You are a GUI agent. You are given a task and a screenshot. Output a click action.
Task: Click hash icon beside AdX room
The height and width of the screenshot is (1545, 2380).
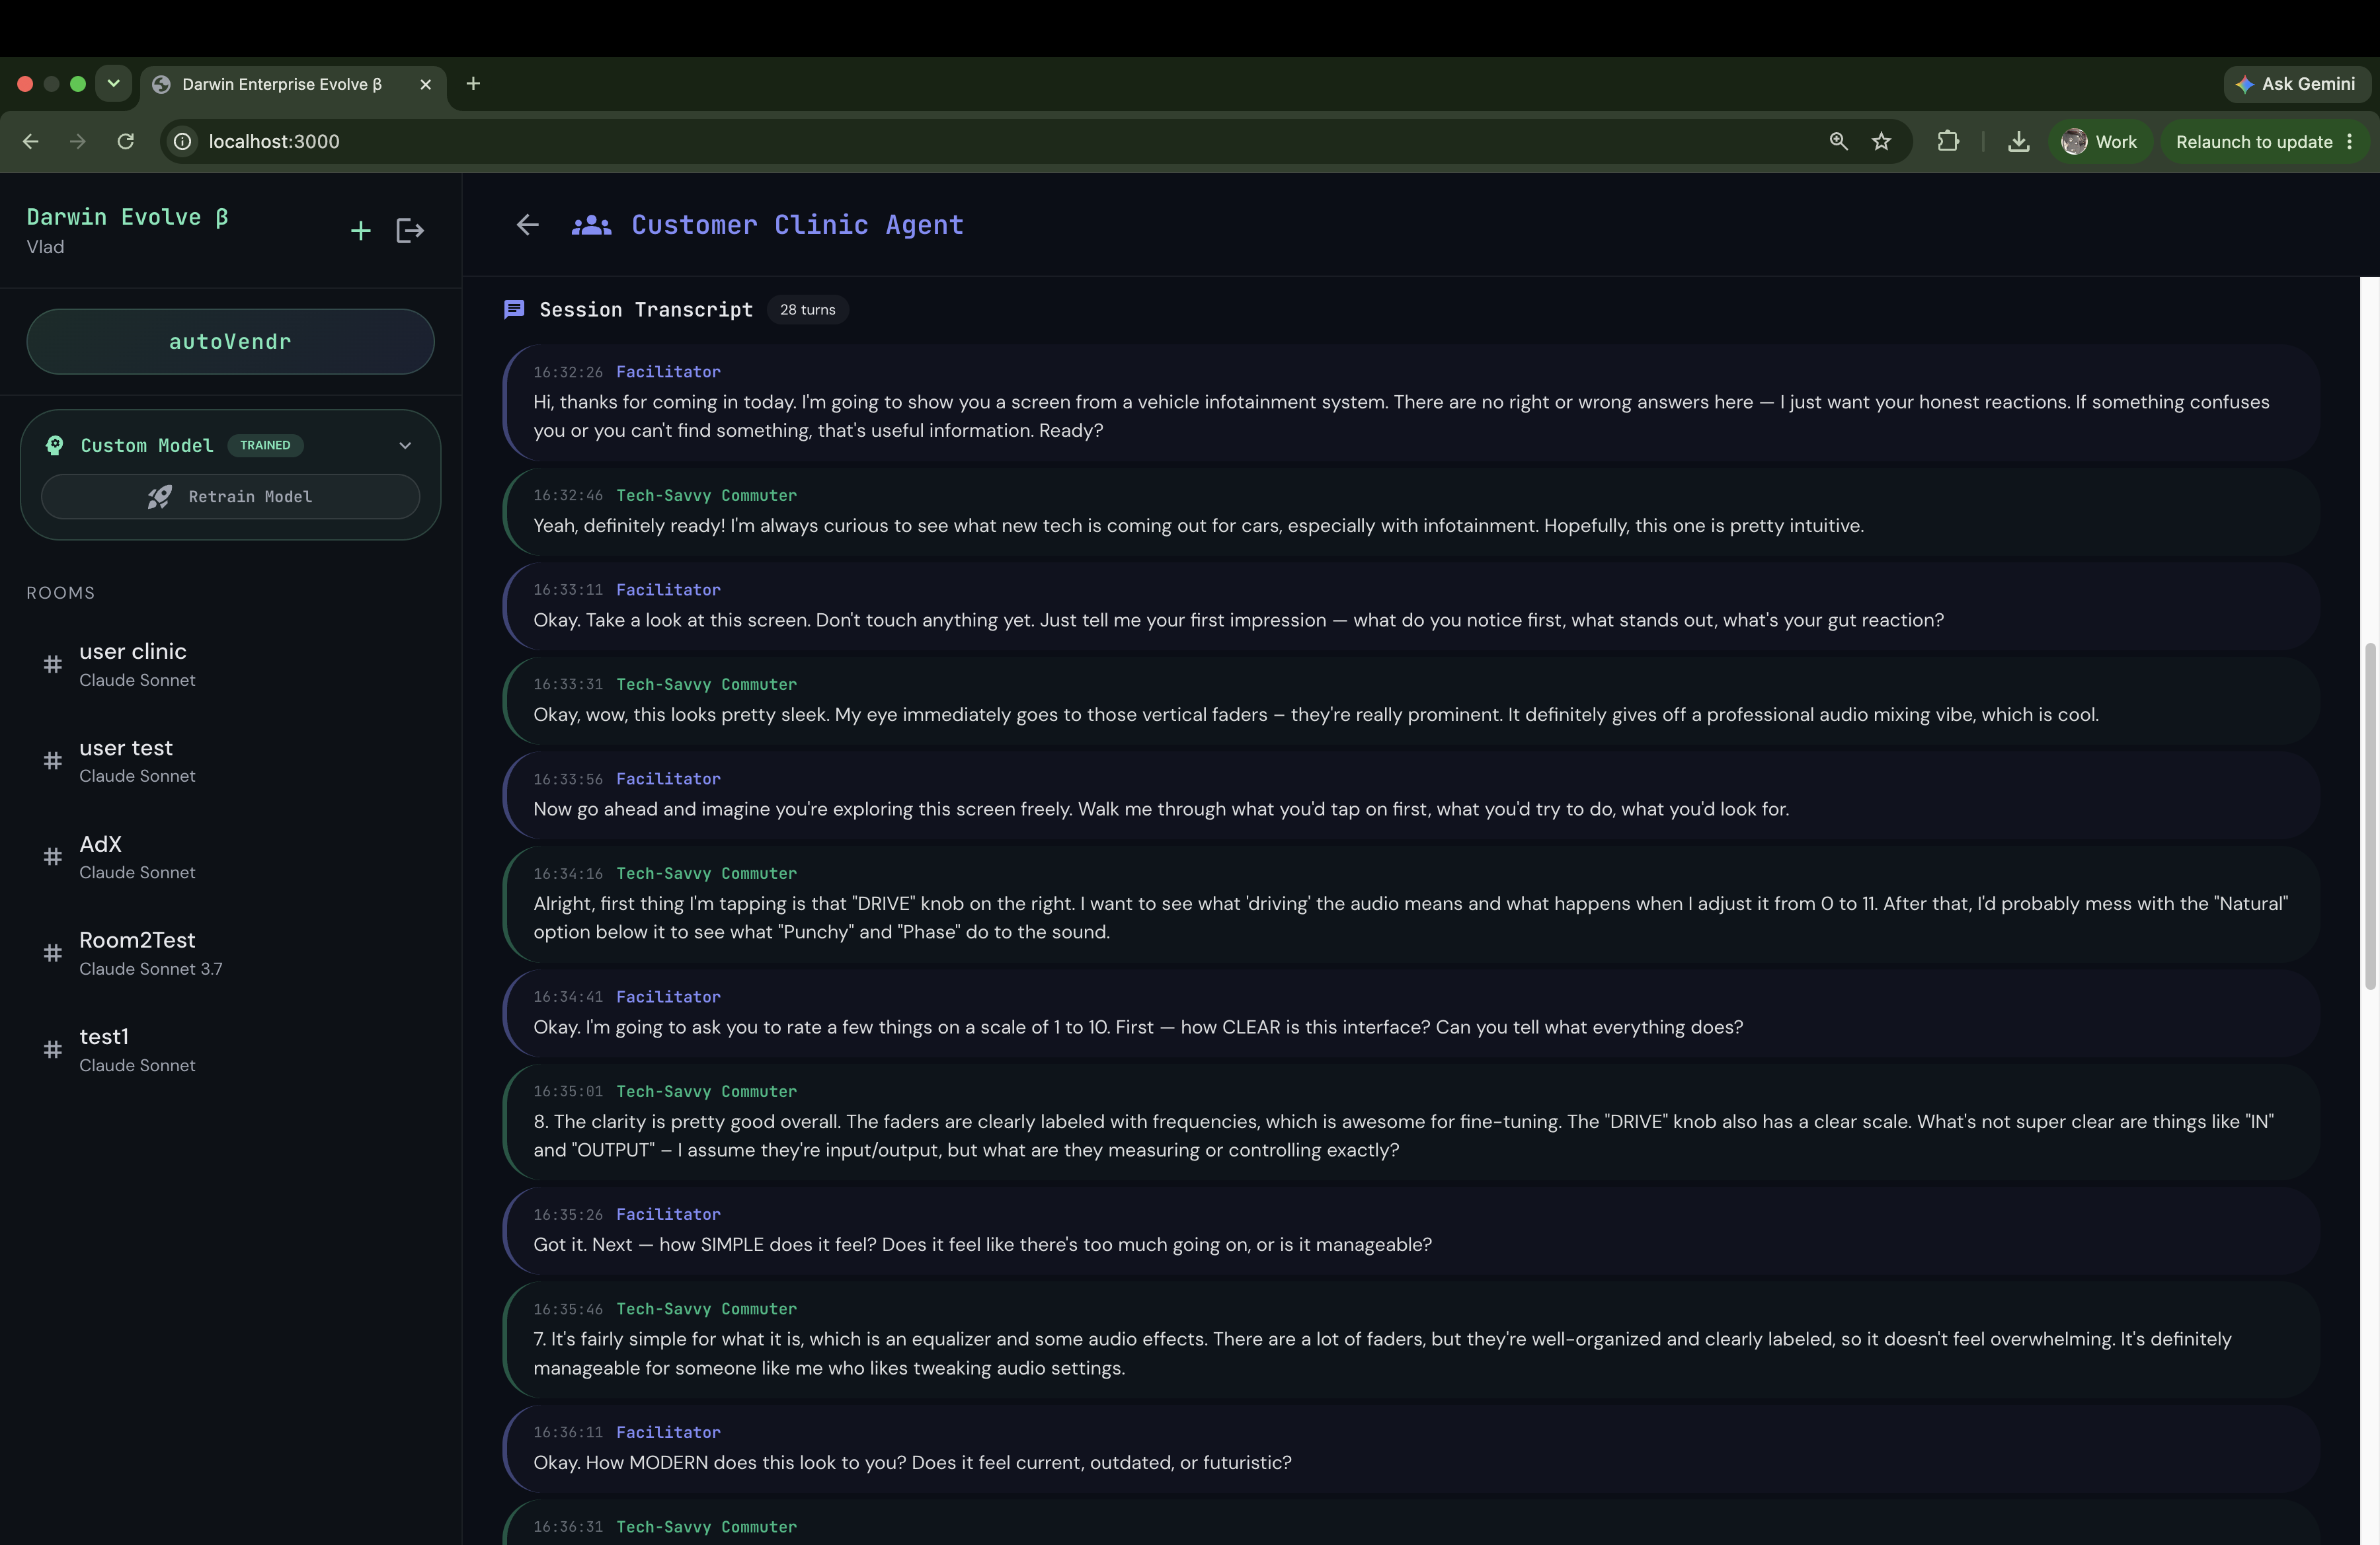[x=53, y=856]
